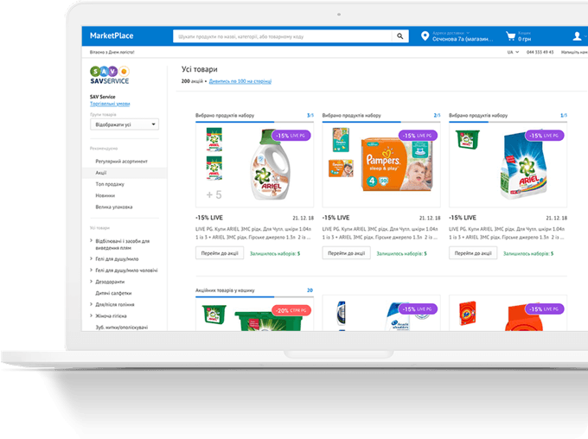
Task: Open the product groups dropdown 'Відображати усі'
Action: (125, 124)
